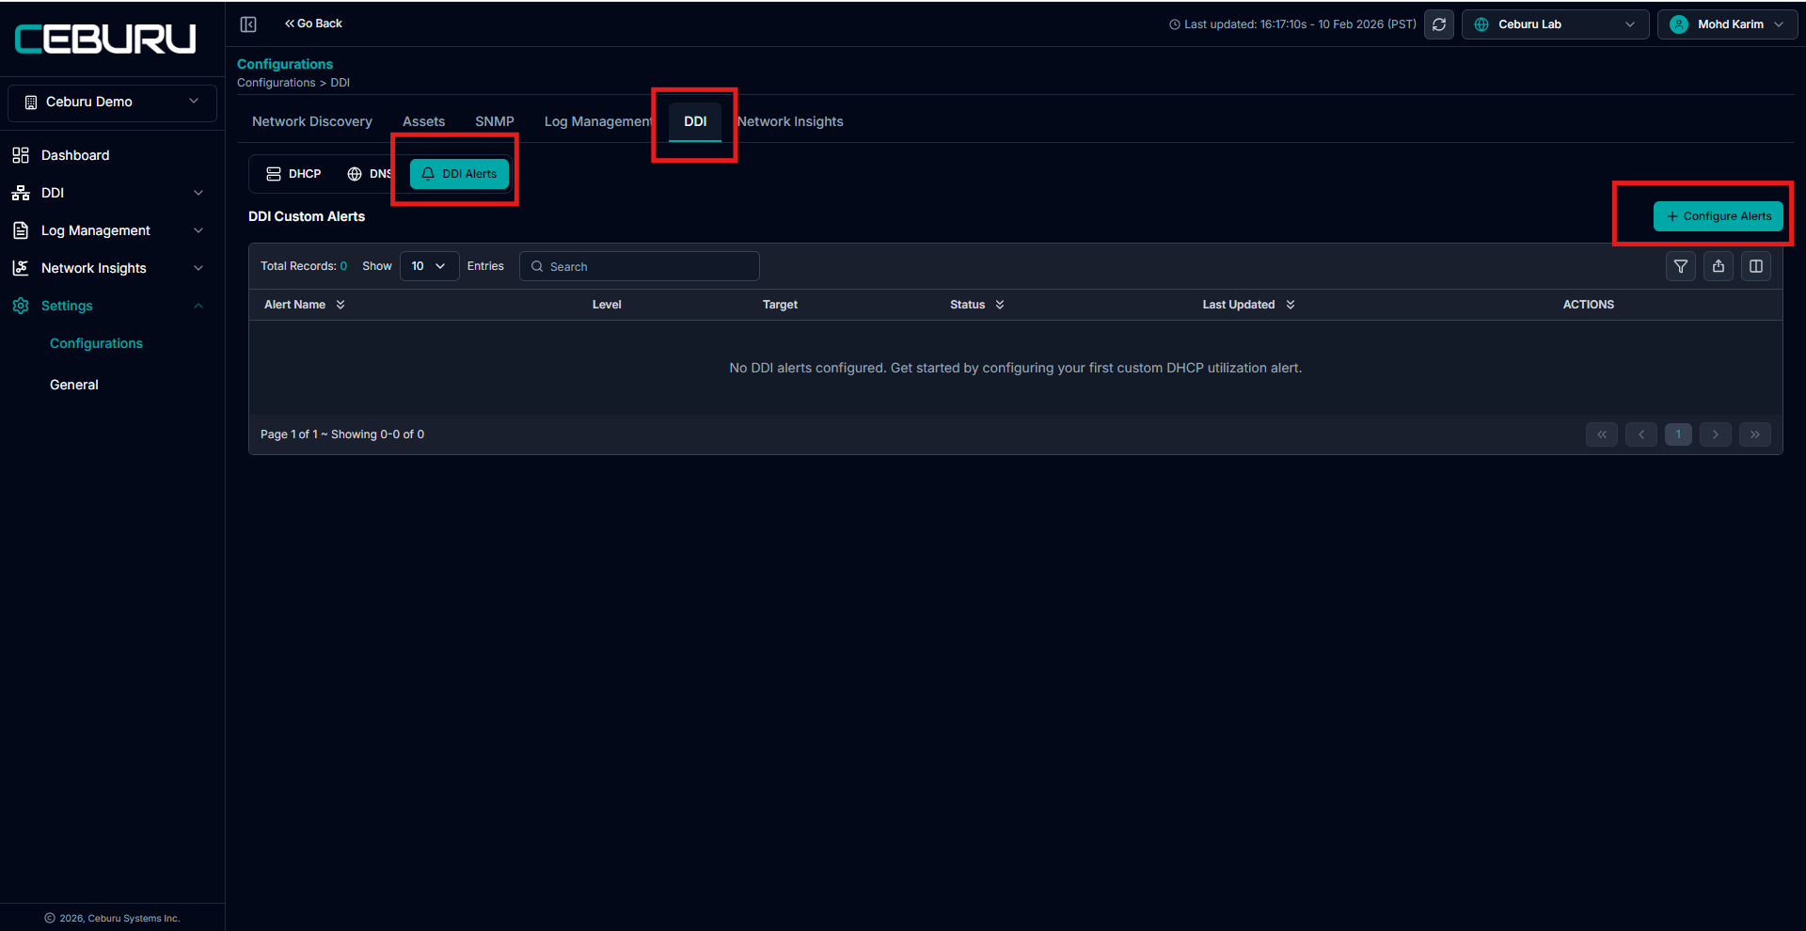Collapse the sidebar panel icon
This screenshot has width=1806, height=931.
(x=248, y=24)
